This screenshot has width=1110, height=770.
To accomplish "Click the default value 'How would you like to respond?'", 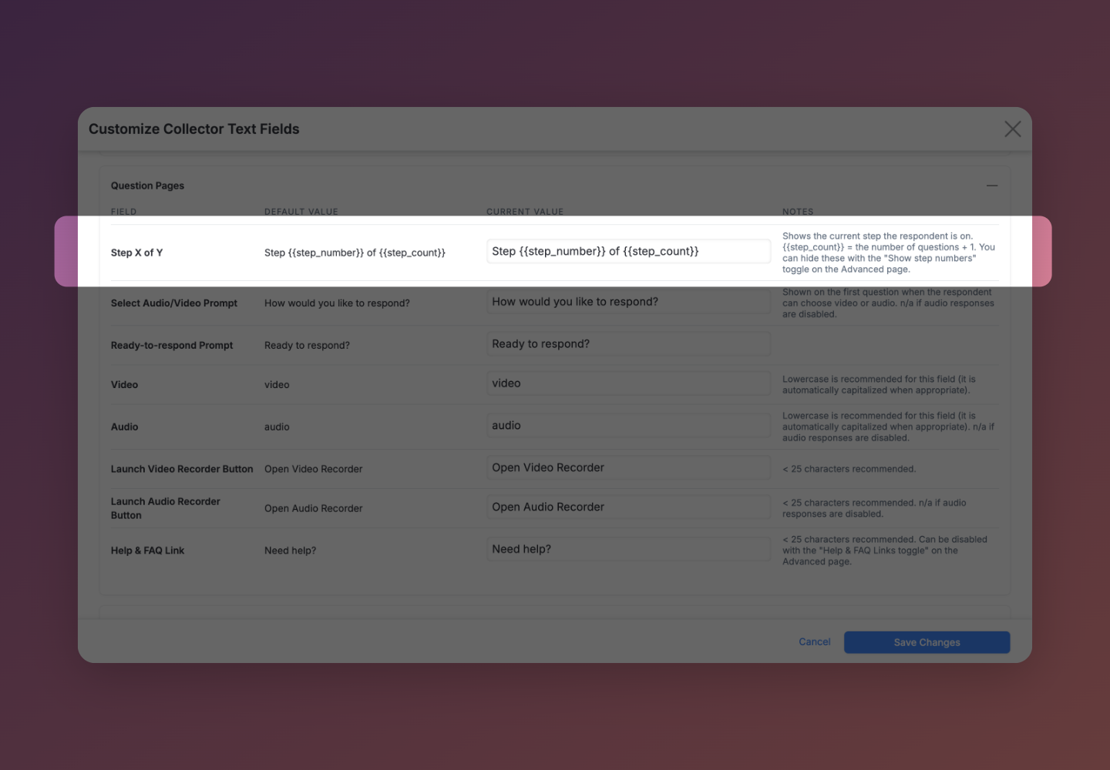I will click(x=337, y=303).
